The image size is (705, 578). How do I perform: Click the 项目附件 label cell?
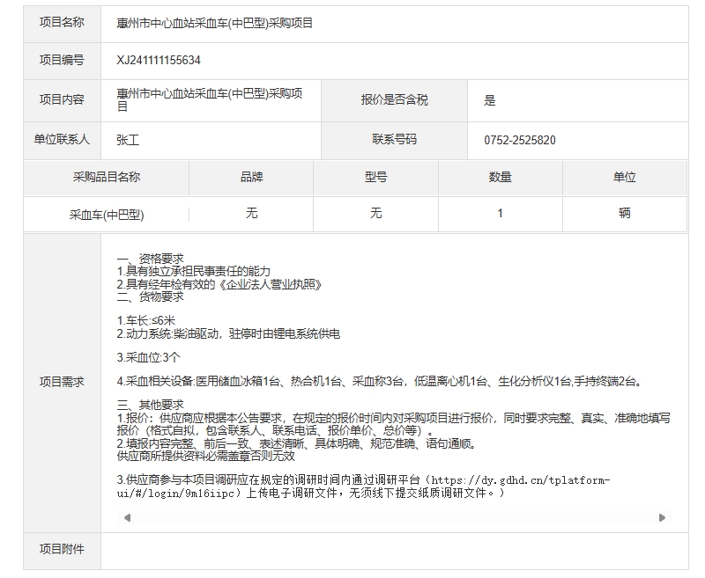pos(62,551)
